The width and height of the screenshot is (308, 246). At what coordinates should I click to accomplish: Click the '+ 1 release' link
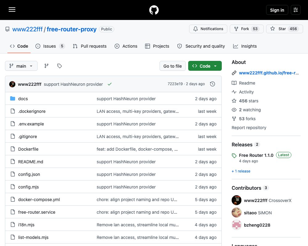click(x=241, y=171)
